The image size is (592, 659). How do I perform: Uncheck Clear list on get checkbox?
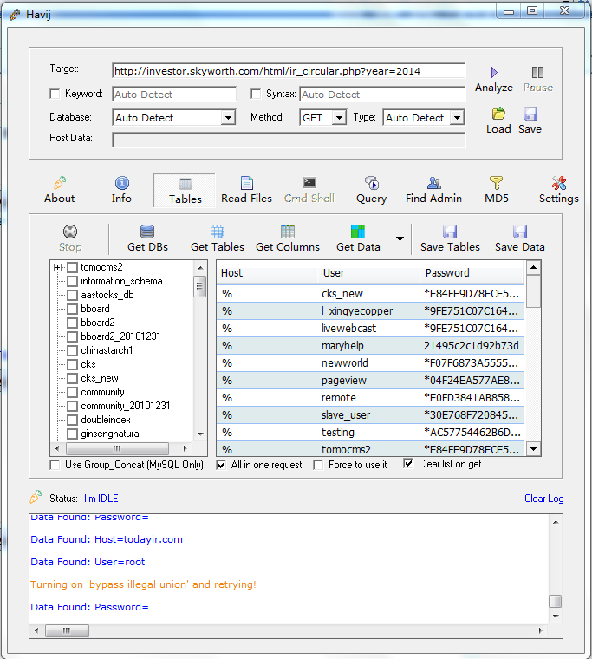(408, 464)
